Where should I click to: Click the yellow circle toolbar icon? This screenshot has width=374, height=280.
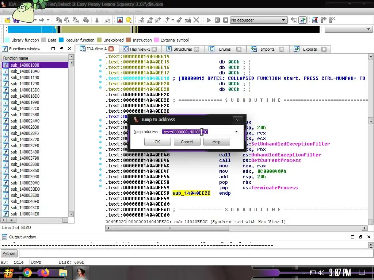(129, 20)
